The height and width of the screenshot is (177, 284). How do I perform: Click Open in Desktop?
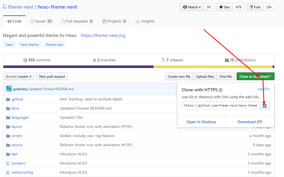(x=201, y=122)
